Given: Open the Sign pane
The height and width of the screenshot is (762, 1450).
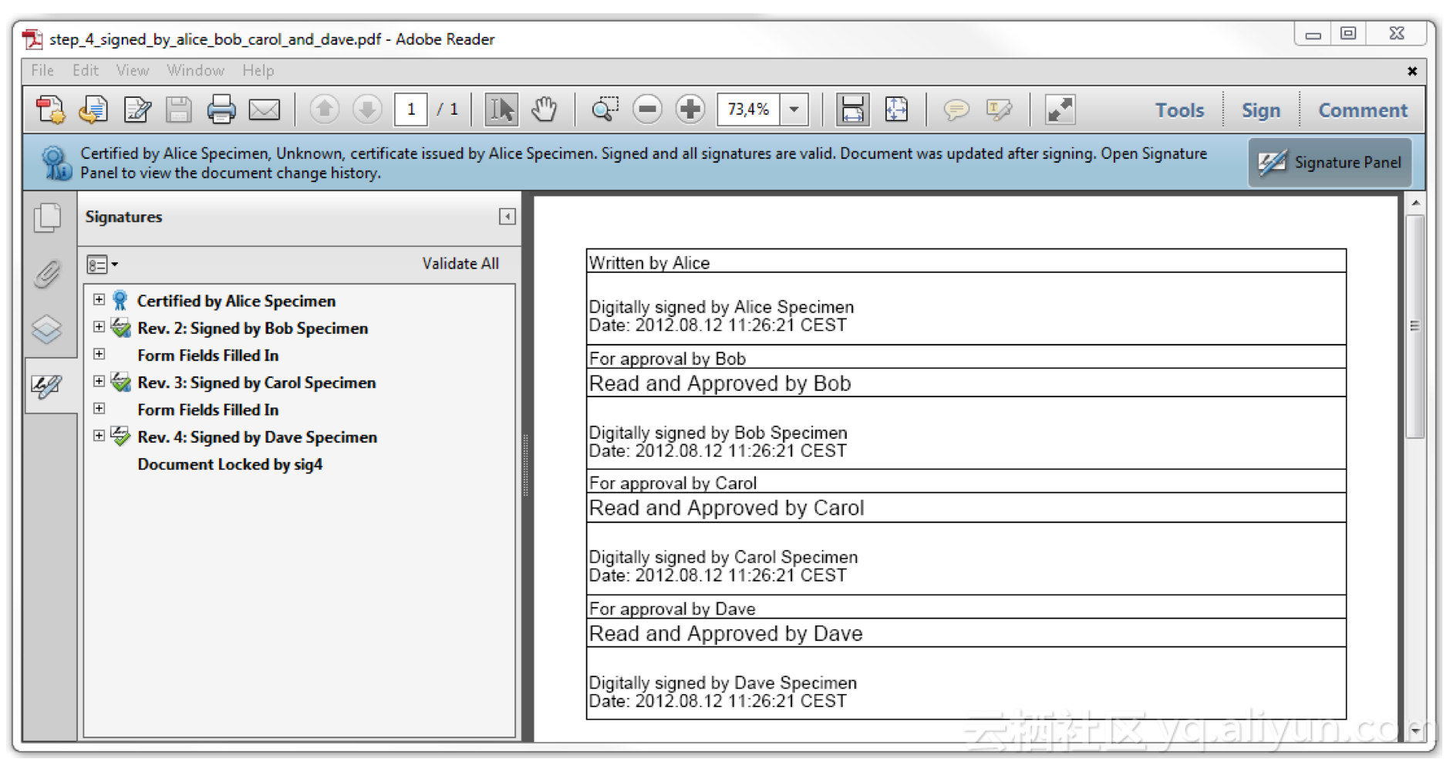Looking at the screenshot, I should tap(1261, 110).
